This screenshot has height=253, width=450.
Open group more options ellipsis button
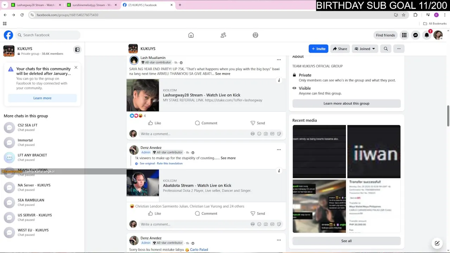pos(399,49)
